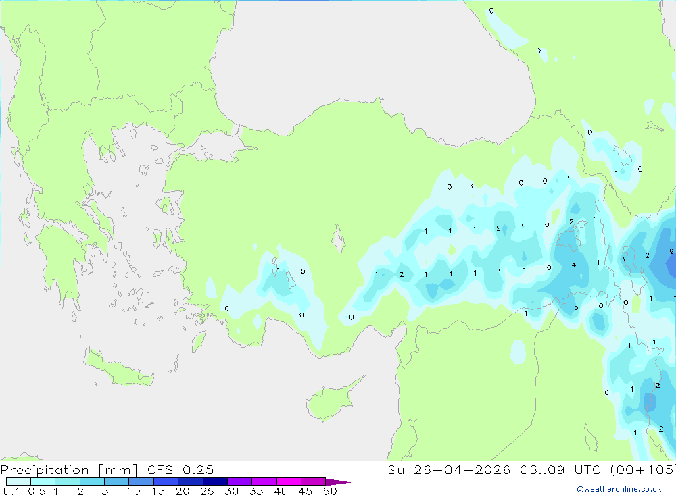Select the "(00+105)" forecast offset text
This screenshot has width=676, height=495.
point(643,469)
